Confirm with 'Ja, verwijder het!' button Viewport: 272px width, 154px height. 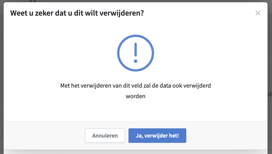pyautogui.click(x=157, y=136)
